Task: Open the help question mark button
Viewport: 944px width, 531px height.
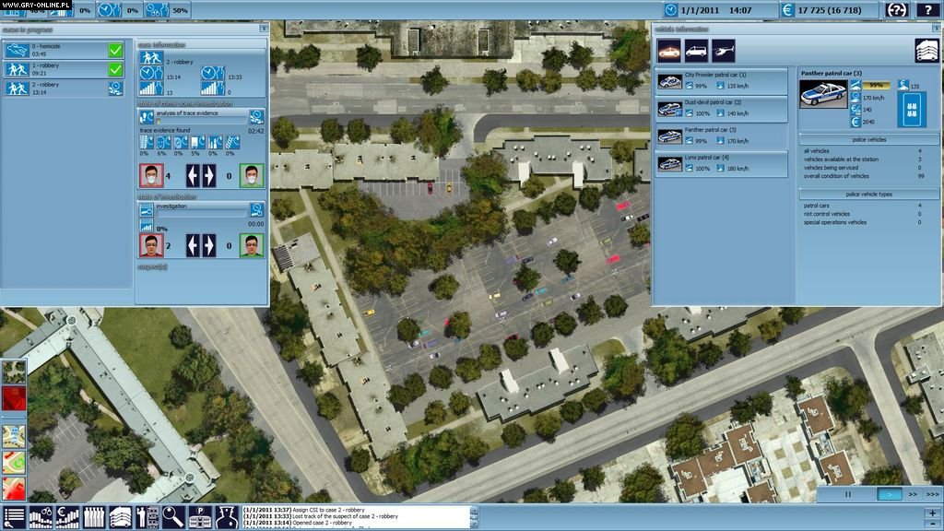Action: [896, 10]
